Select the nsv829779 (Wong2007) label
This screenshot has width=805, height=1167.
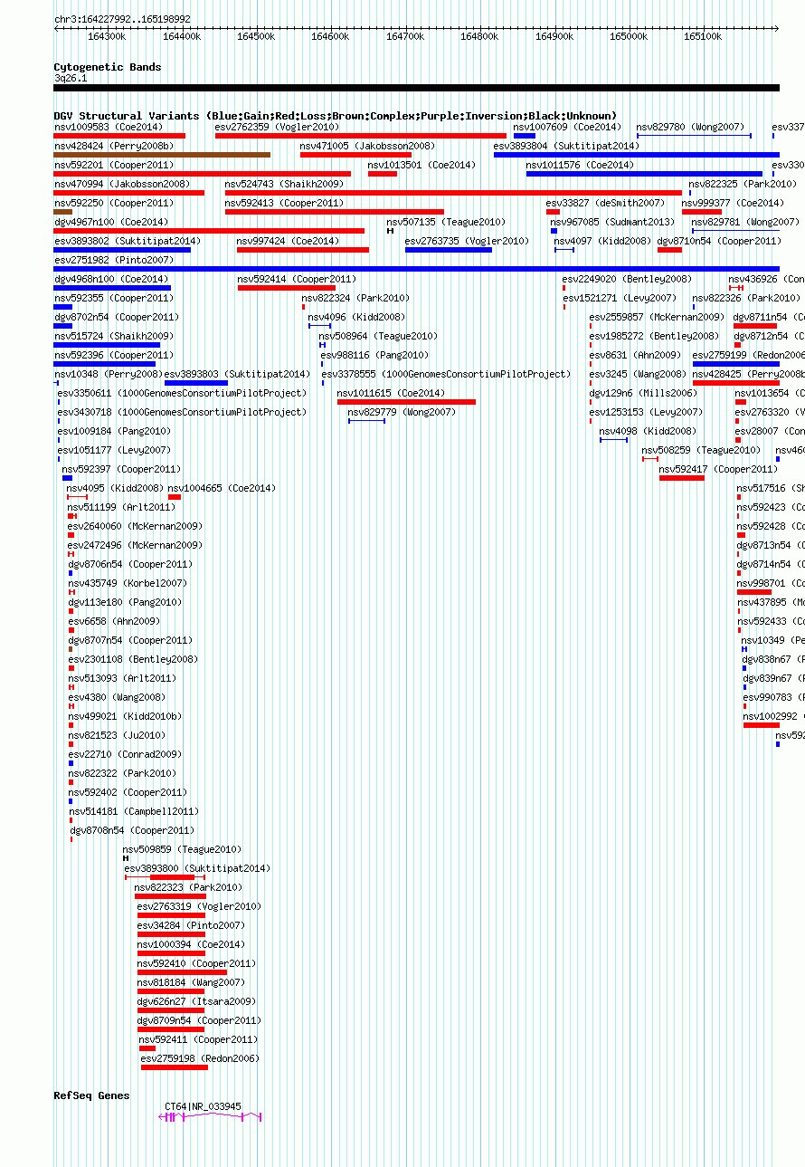[402, 412]
